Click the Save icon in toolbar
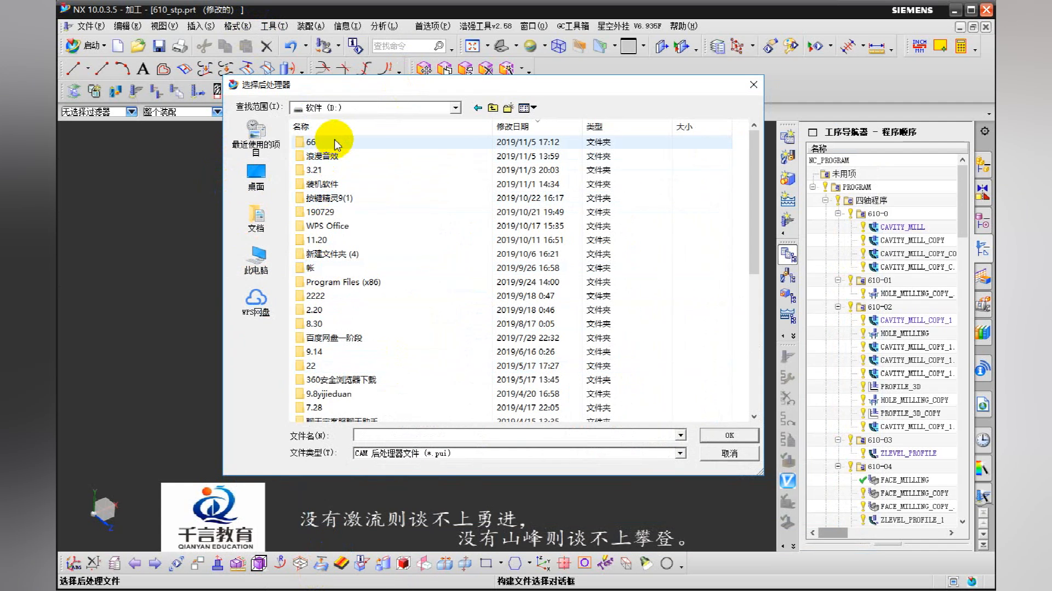The height and width of the screenshot is (591, 1052). coord(159,47)
